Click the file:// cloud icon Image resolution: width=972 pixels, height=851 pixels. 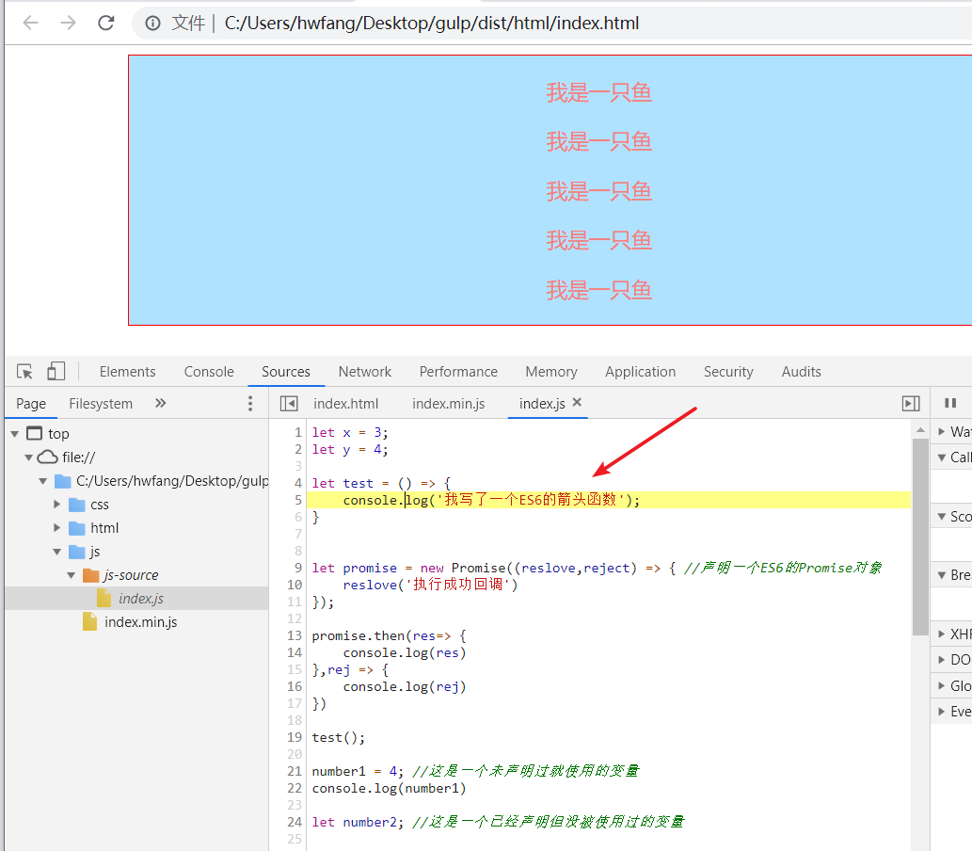pos(47,458)
